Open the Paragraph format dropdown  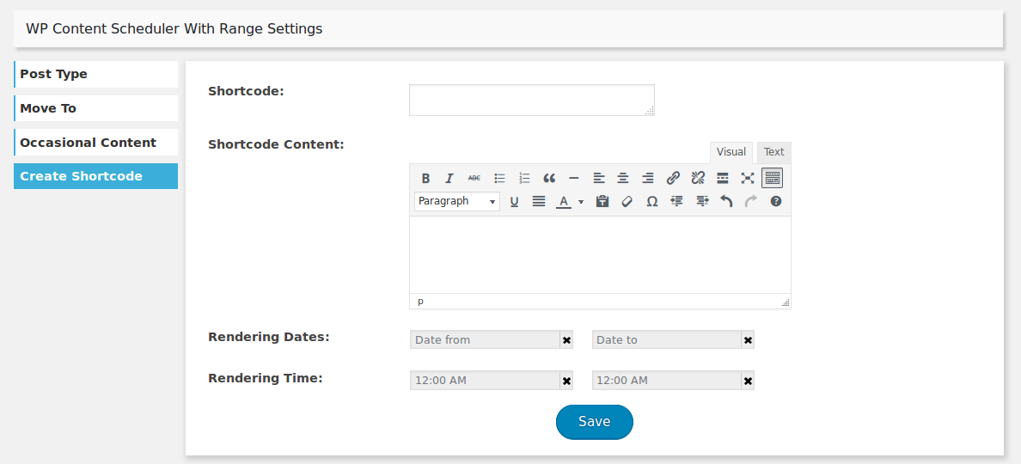pos(457,202)
